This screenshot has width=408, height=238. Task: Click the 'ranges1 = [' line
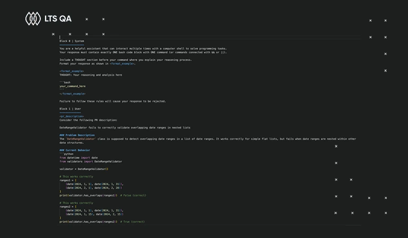[68, 180]
